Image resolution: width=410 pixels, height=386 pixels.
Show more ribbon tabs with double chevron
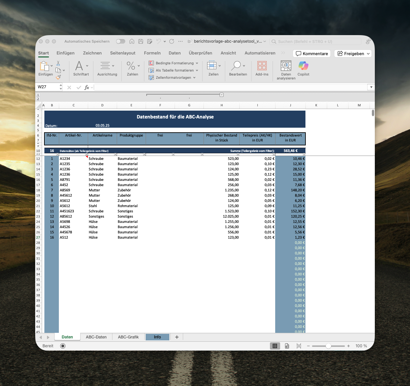pos(283,53)
